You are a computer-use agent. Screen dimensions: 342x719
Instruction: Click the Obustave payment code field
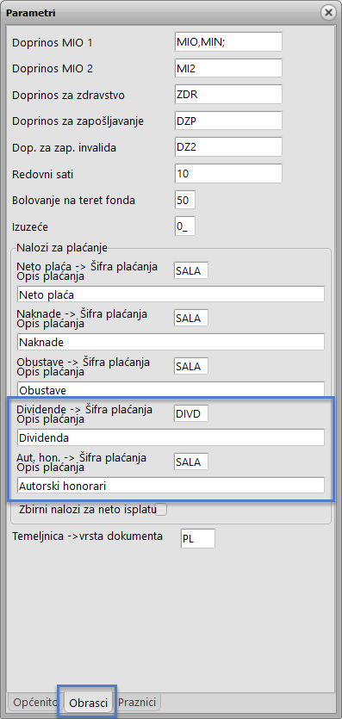click(x=190, y=366)
